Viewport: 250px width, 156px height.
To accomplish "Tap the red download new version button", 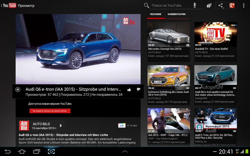I will click(x=50, y=111).
